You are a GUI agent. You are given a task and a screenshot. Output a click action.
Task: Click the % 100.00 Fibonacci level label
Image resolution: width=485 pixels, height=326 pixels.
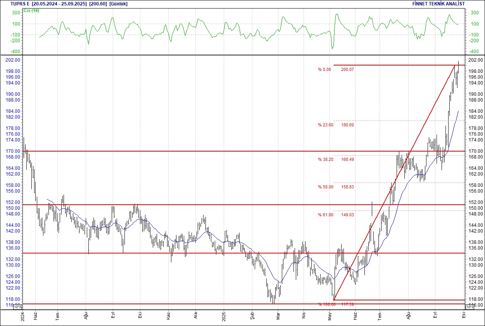coord(327,304)
